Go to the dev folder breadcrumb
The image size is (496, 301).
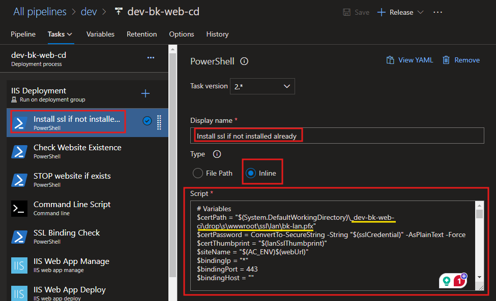89,12
